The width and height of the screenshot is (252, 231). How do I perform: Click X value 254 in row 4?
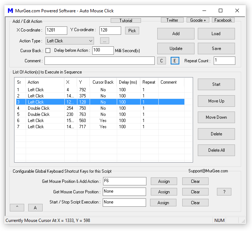(70, 108)
